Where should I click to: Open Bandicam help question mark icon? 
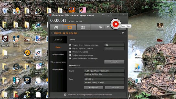(x=108, y=15)
